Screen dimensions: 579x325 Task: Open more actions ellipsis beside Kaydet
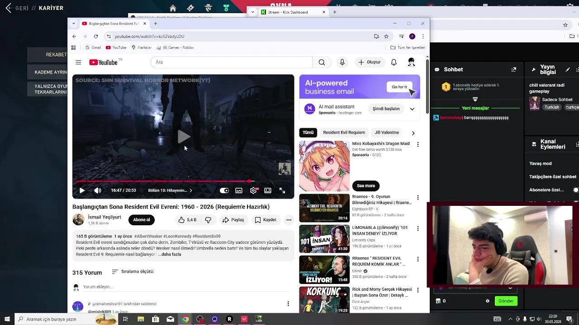coord(289,220)
